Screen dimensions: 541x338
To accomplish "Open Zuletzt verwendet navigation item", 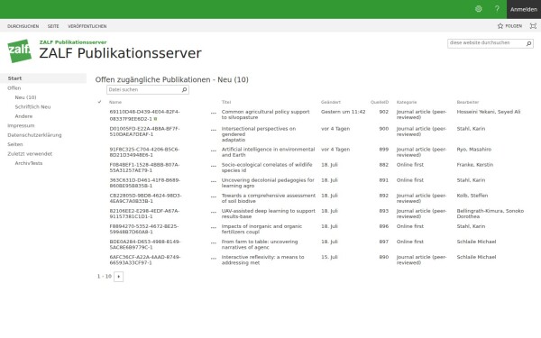I will click(x=30, y=154).
